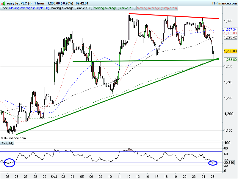Select Moving average (Simple 20) legend
Screen dimensions: 238x179
coord(157,8)
